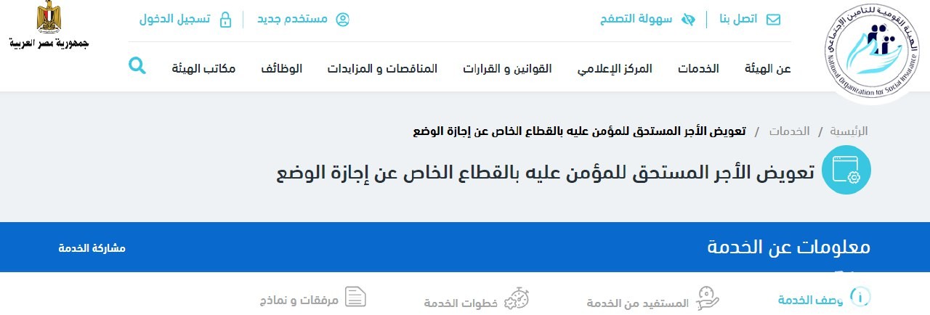Click the new user profile icon

click(343, 19)
